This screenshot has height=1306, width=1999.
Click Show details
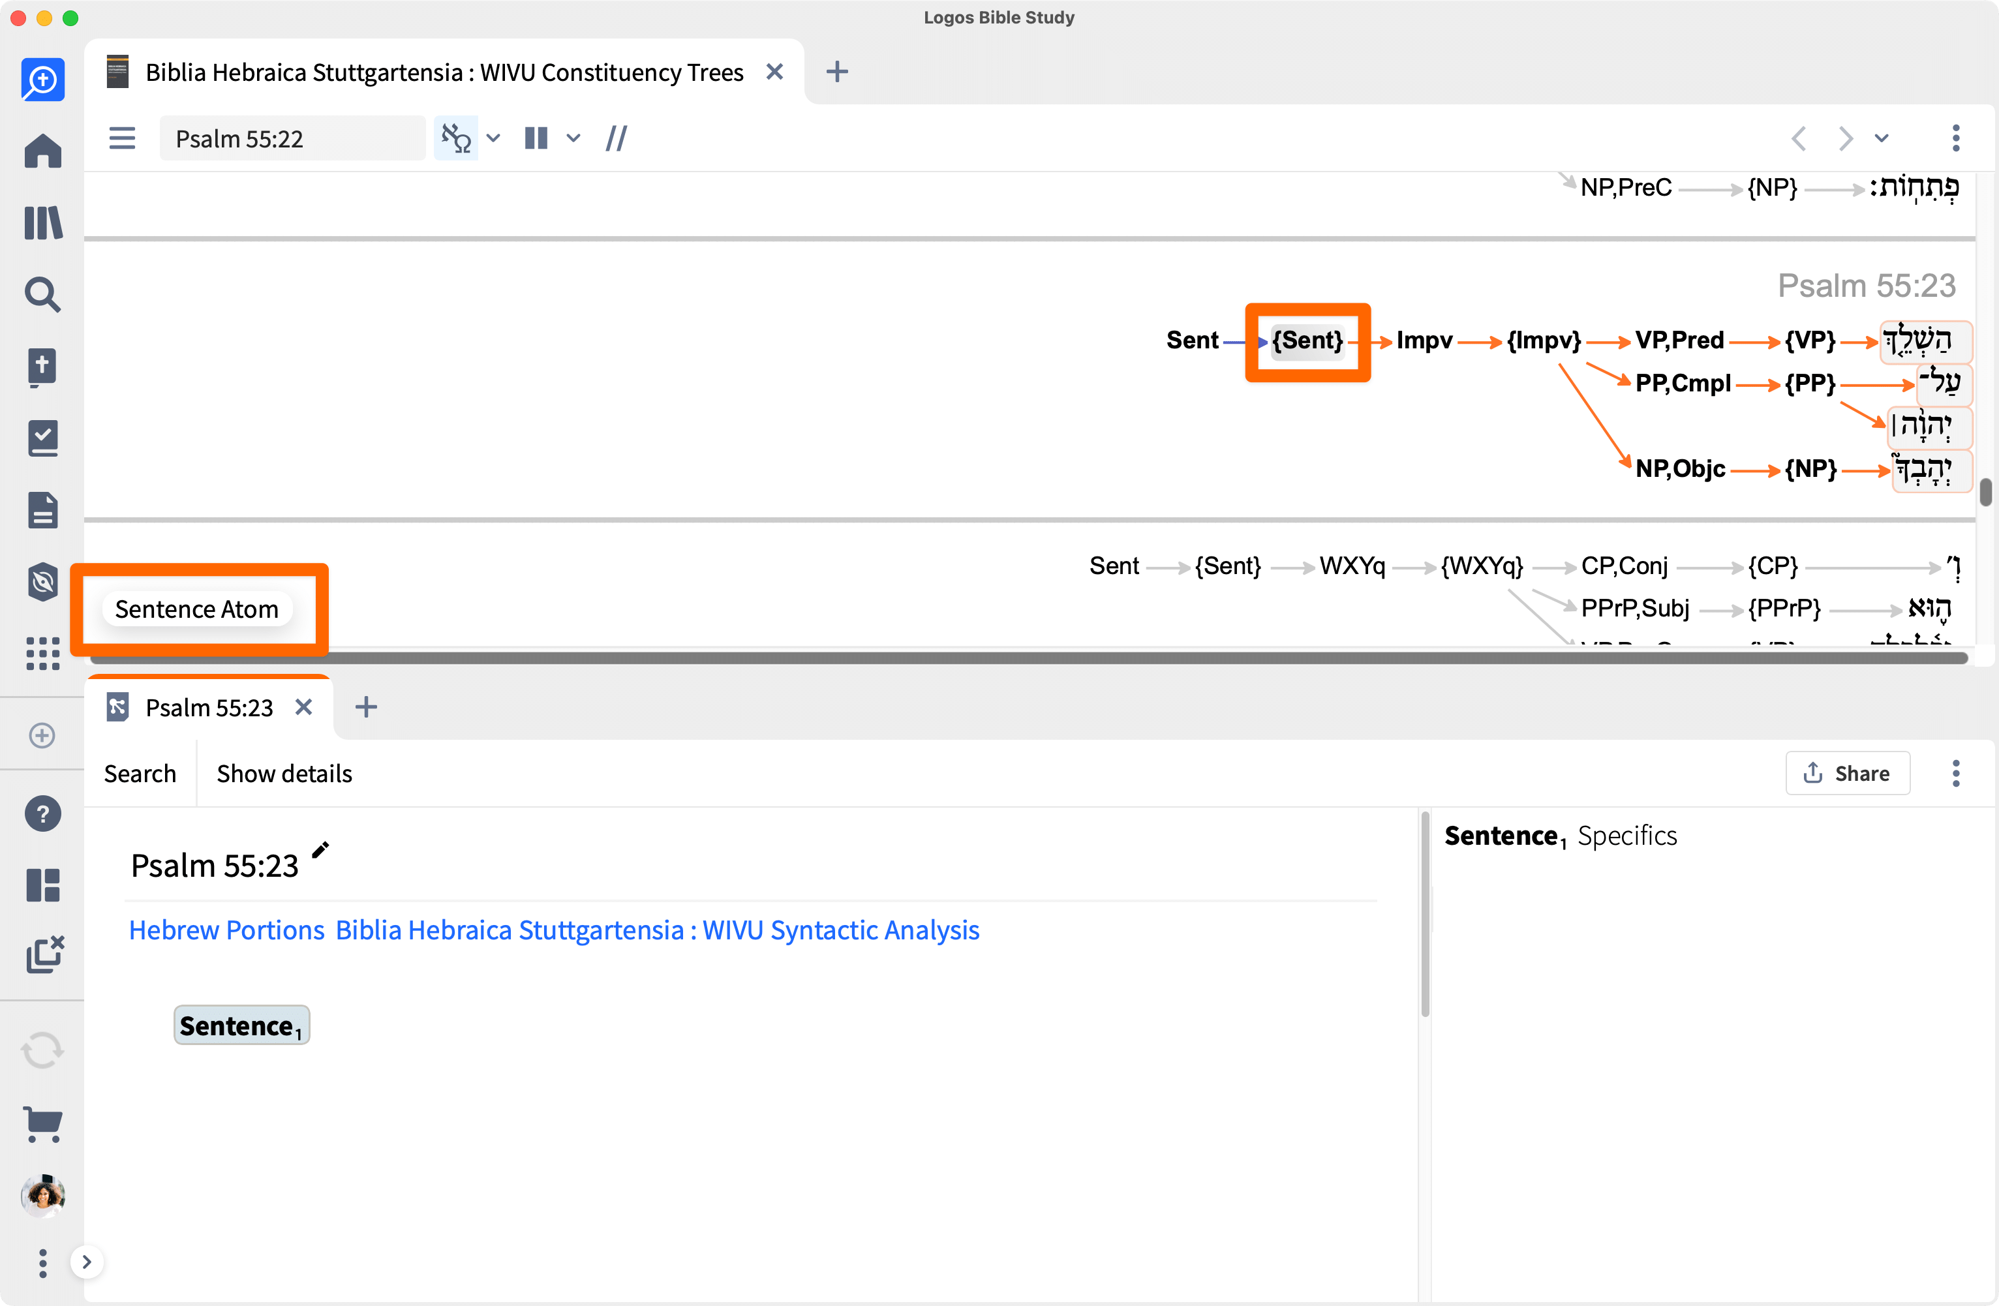tap(284, 774)
